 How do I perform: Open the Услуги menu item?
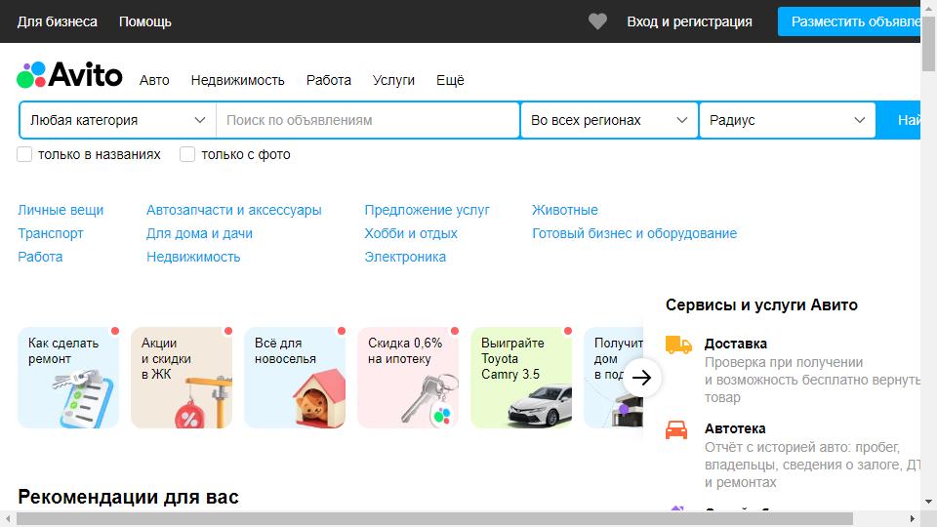(x=393, y=80)
